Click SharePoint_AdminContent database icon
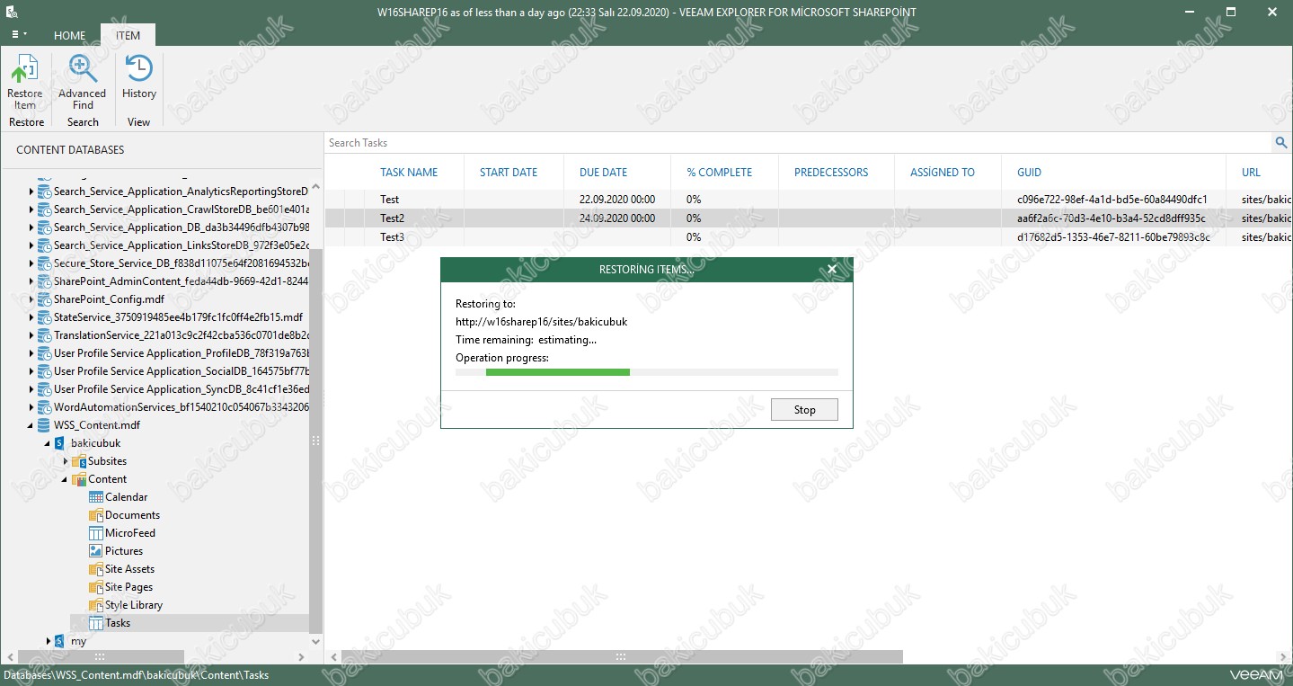Viewport: 1293px width, 686px height. click(44, 281)
